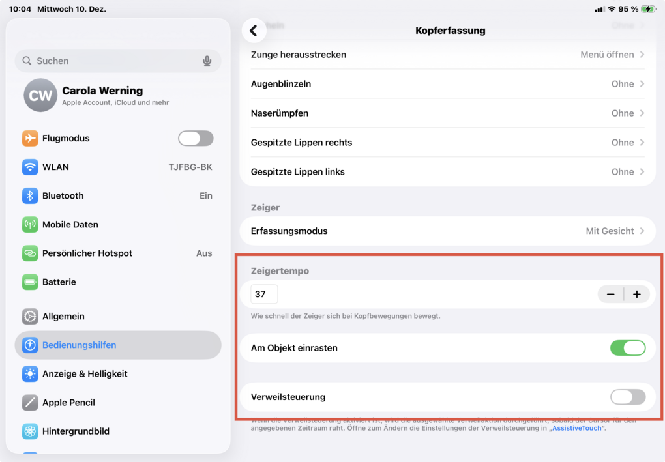The width and height of the screenshot is (665, 462).
Task: Select Anzeige & Helligkeit in sidebar
Action: (85, 374)
